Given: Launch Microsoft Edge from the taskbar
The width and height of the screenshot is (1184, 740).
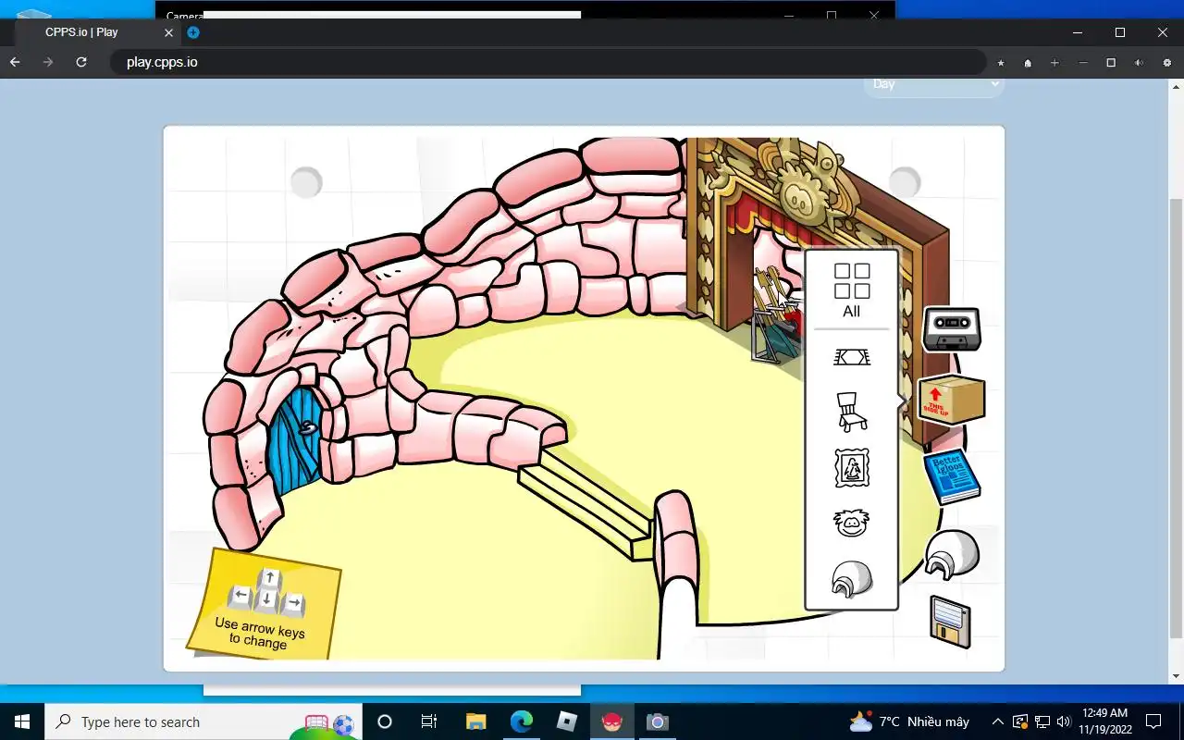Looking at the screenshot, I should click(521, 721).
